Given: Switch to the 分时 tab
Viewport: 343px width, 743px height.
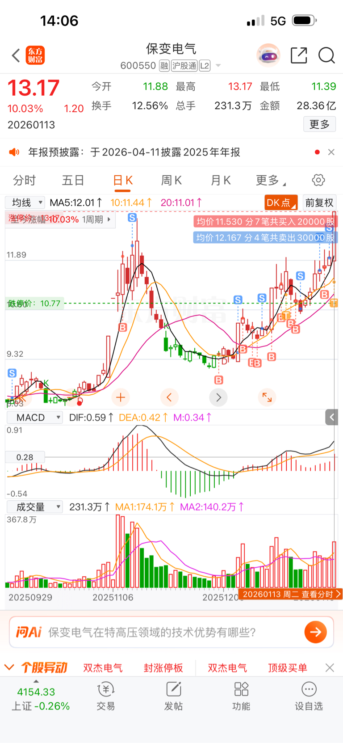Looking at the screenshot, I should (x=24, y=180).
